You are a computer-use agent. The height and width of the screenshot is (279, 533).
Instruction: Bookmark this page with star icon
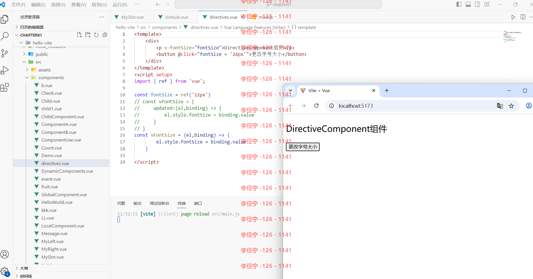(x=511, y=106)
